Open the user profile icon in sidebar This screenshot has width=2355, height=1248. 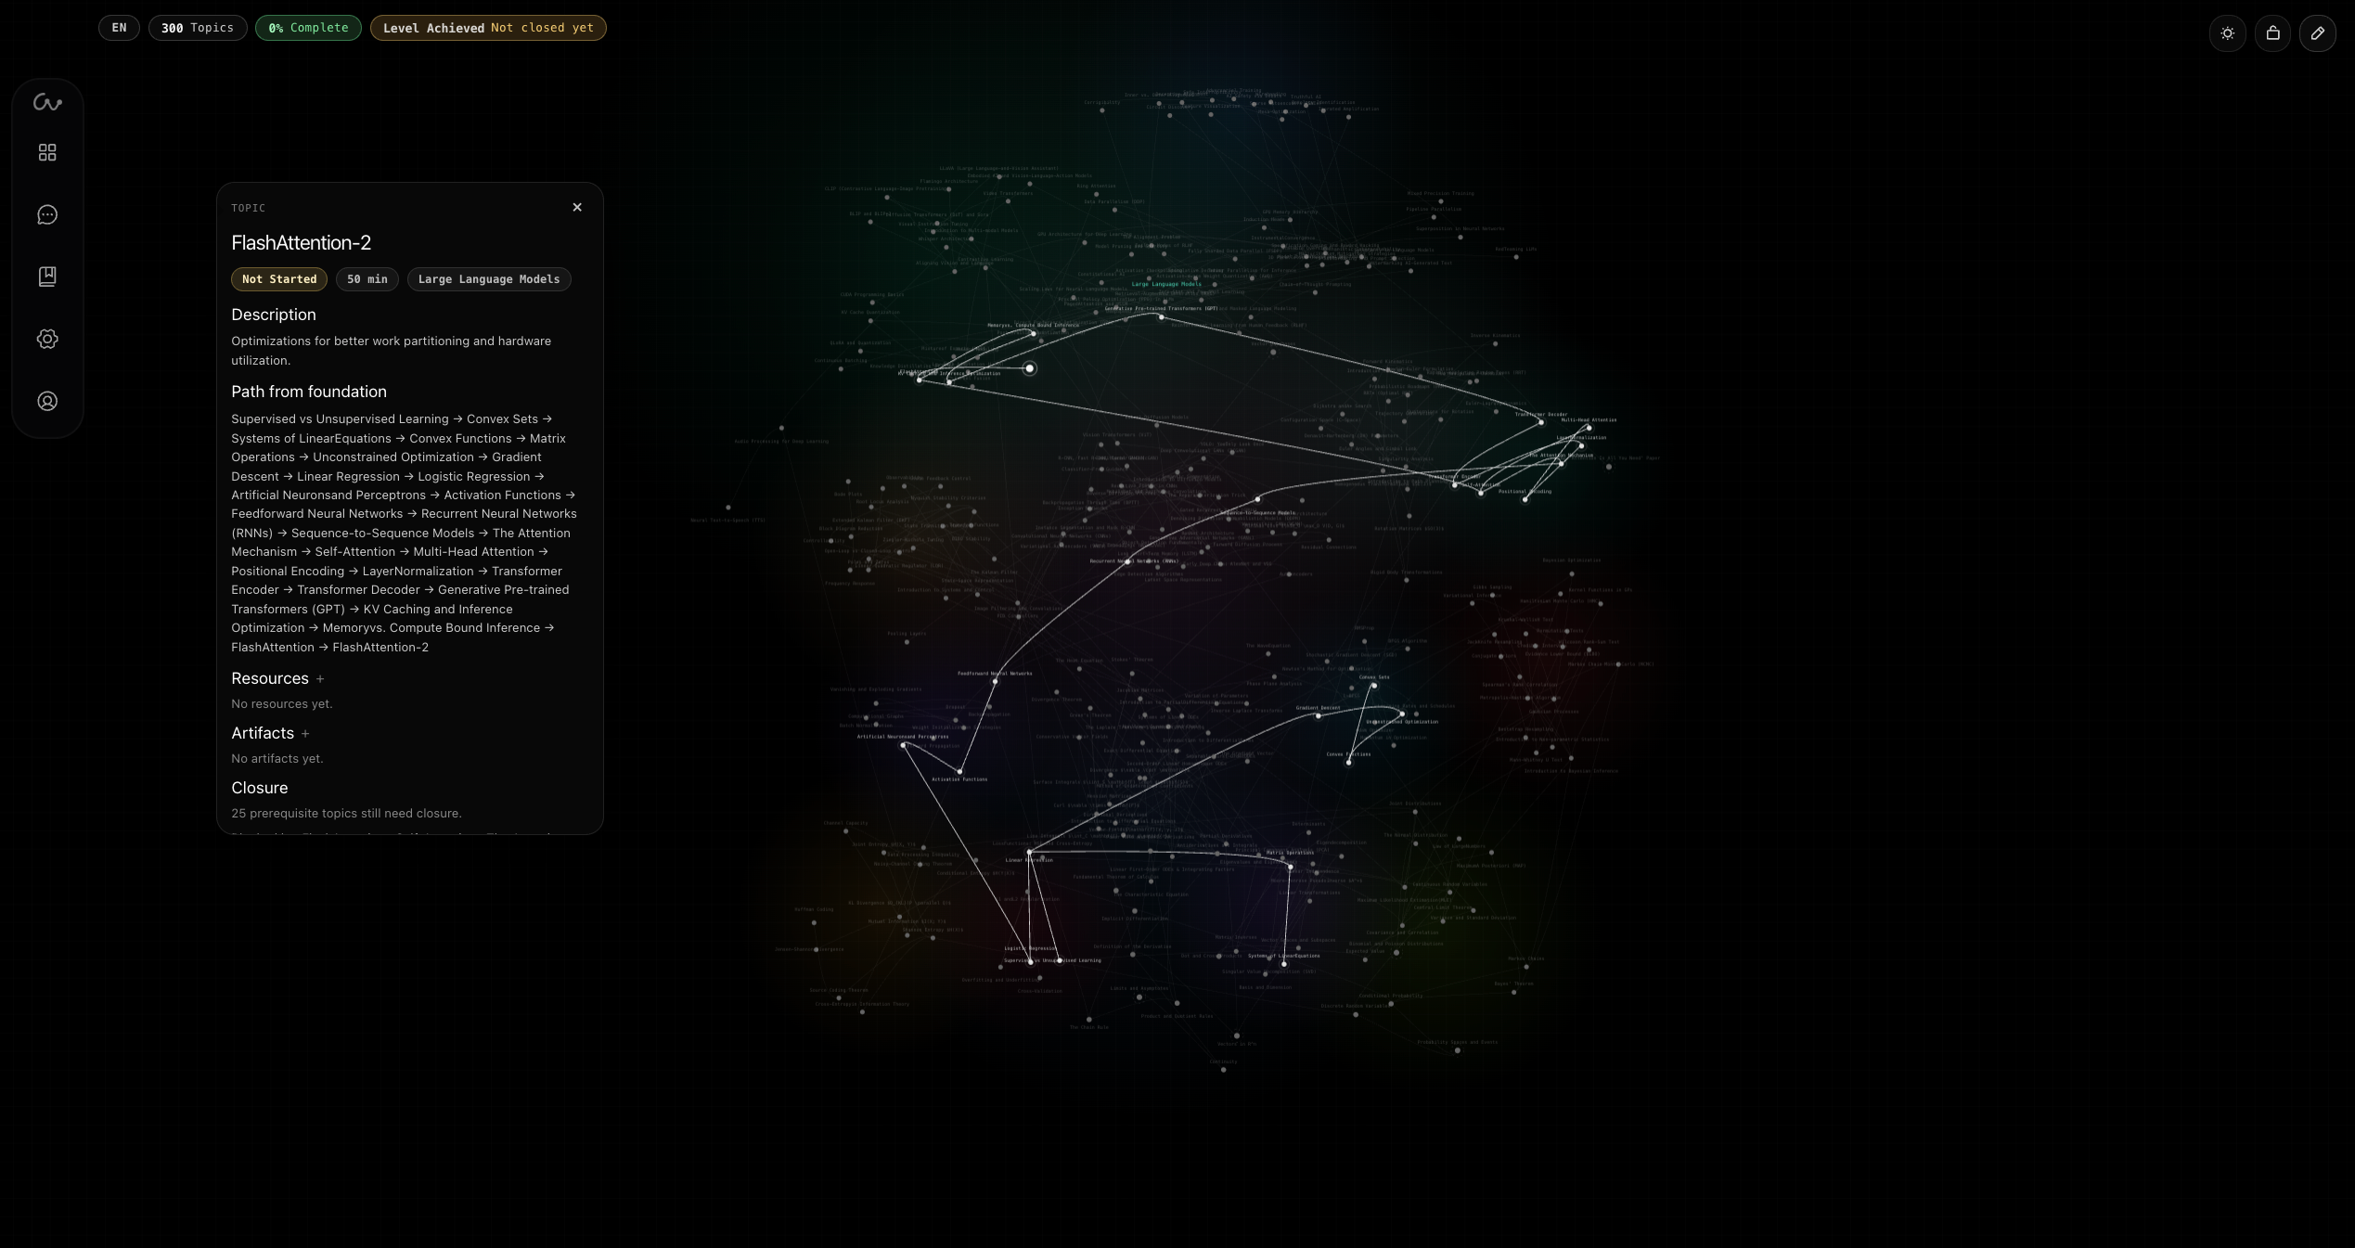tap(47, 401)
